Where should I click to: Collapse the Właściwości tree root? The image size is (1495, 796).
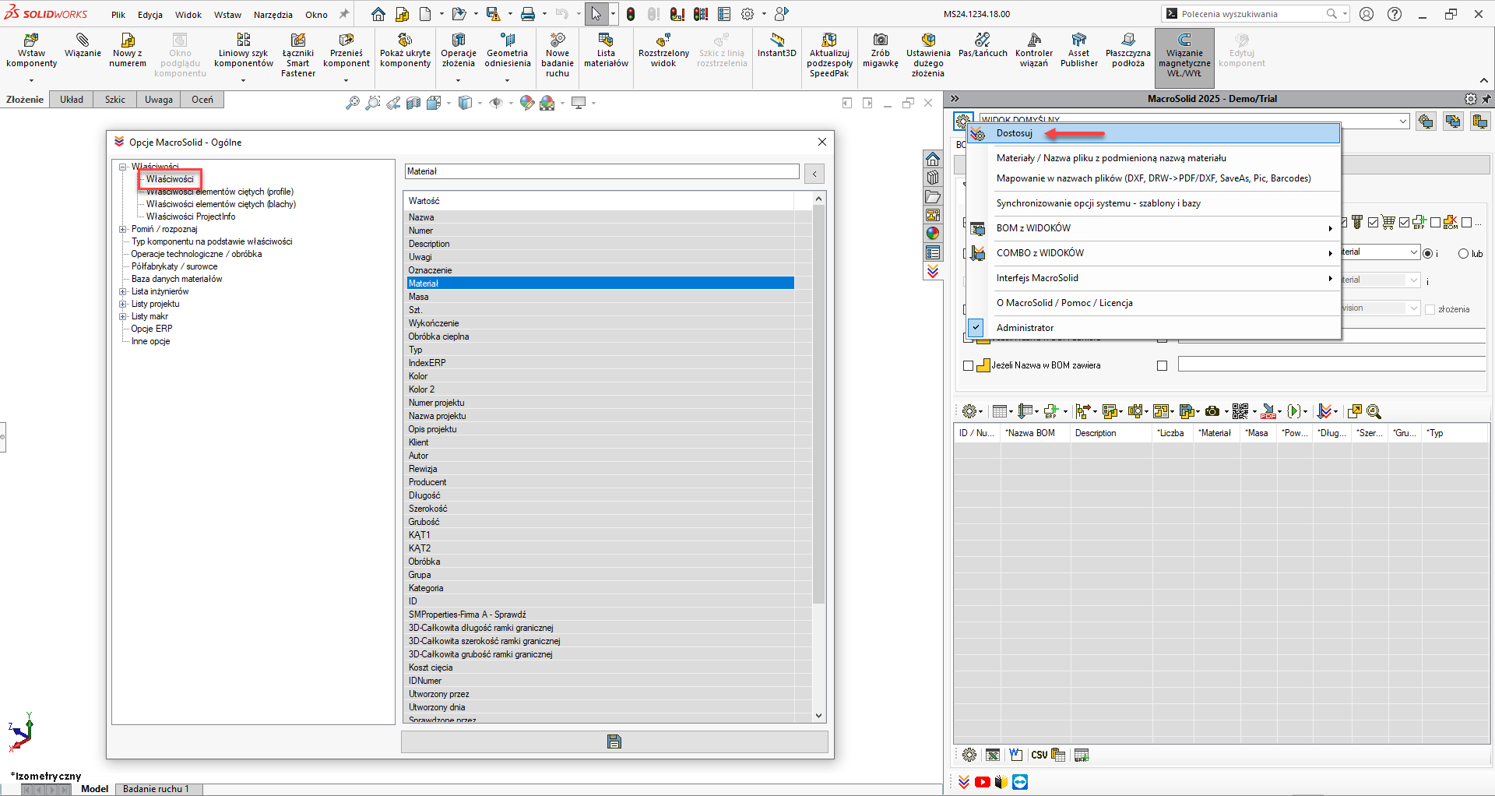123,167
